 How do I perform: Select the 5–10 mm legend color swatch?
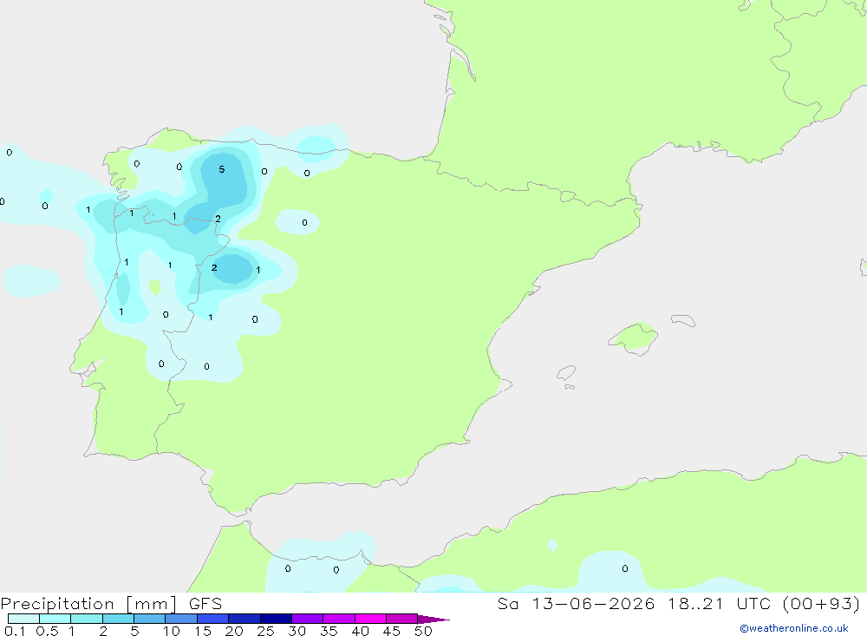pyautogui.click(x=150, y=619)
